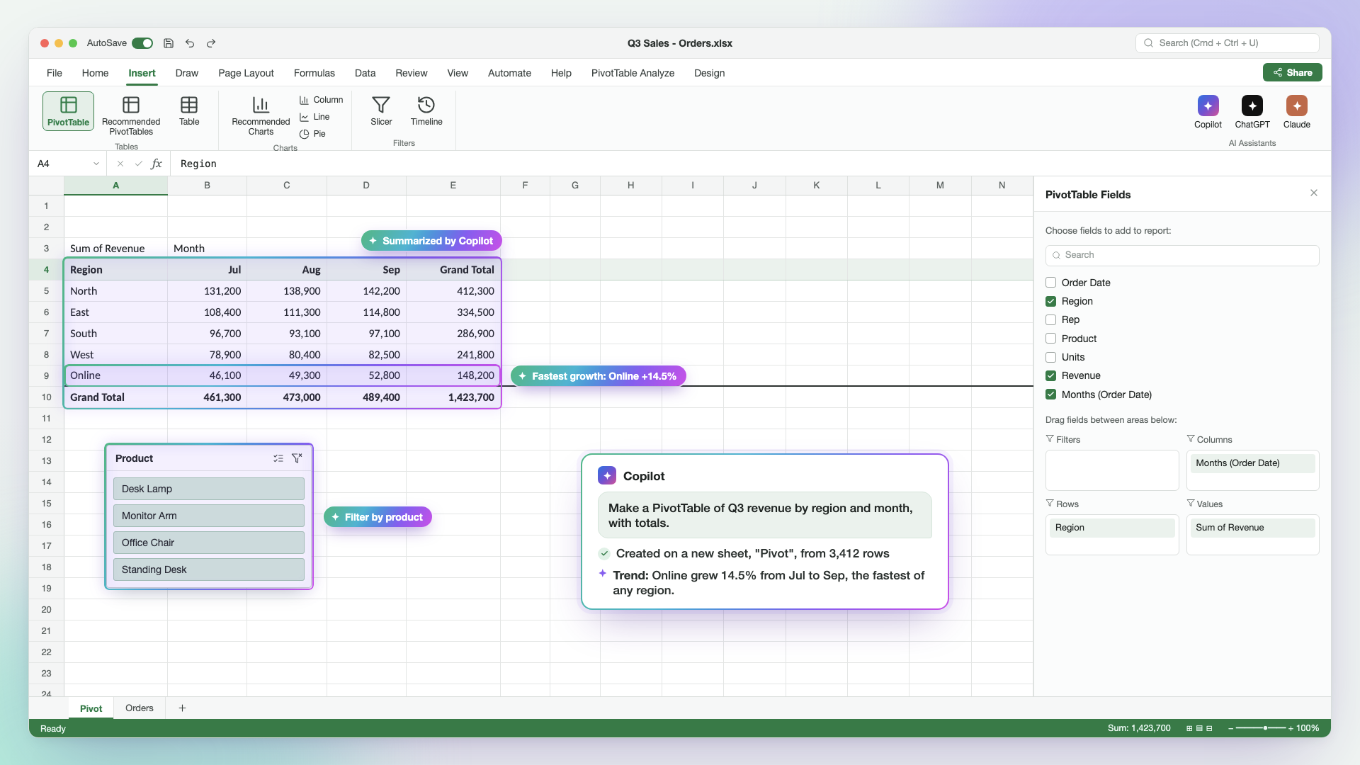Click the PivotTable fields Search box

pyautogui.click(x=1181, y=255)
